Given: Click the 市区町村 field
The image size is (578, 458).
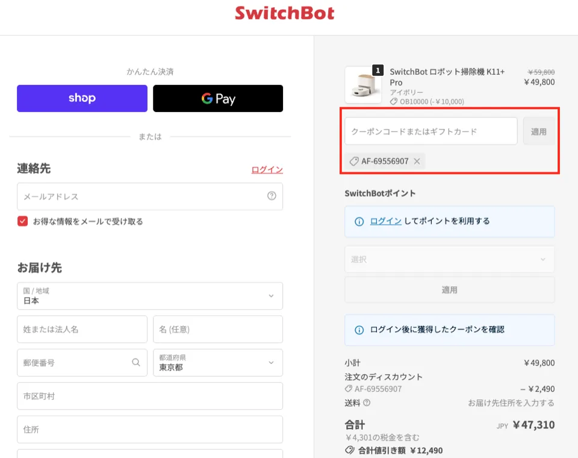Looking at the screenshot, I should tap(150, 396).
